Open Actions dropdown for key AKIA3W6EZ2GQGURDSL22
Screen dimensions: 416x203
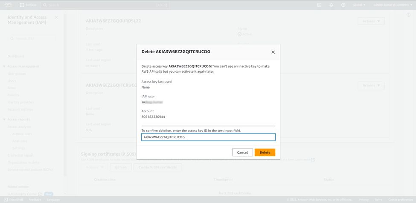pyautogui.click(x=371, y=21)
